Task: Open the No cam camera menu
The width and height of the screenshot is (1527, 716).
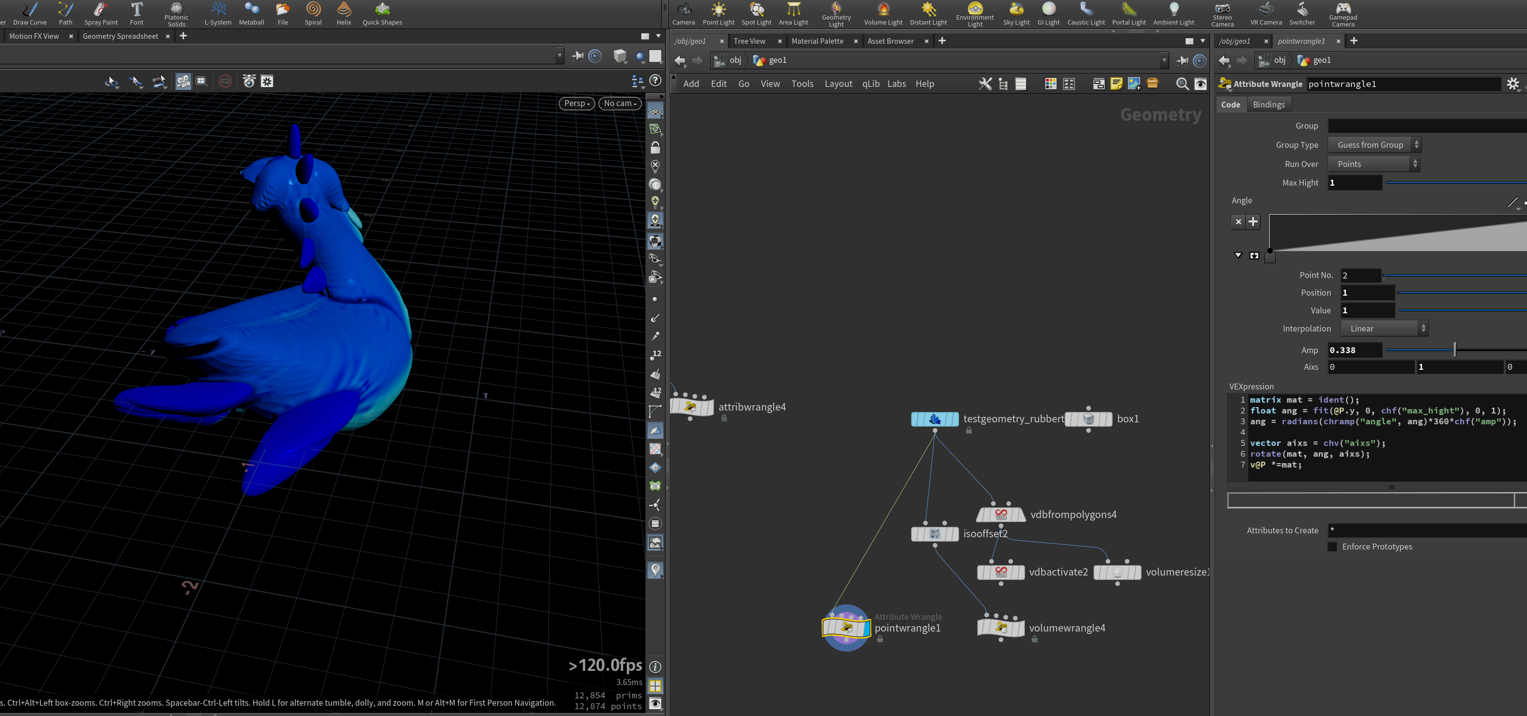Action: coord(620,103)
